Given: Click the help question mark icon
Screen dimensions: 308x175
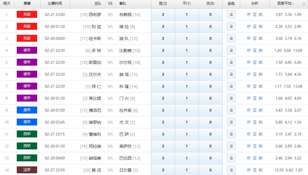Looking at the screenshot, I should click(x=304, y=4).
